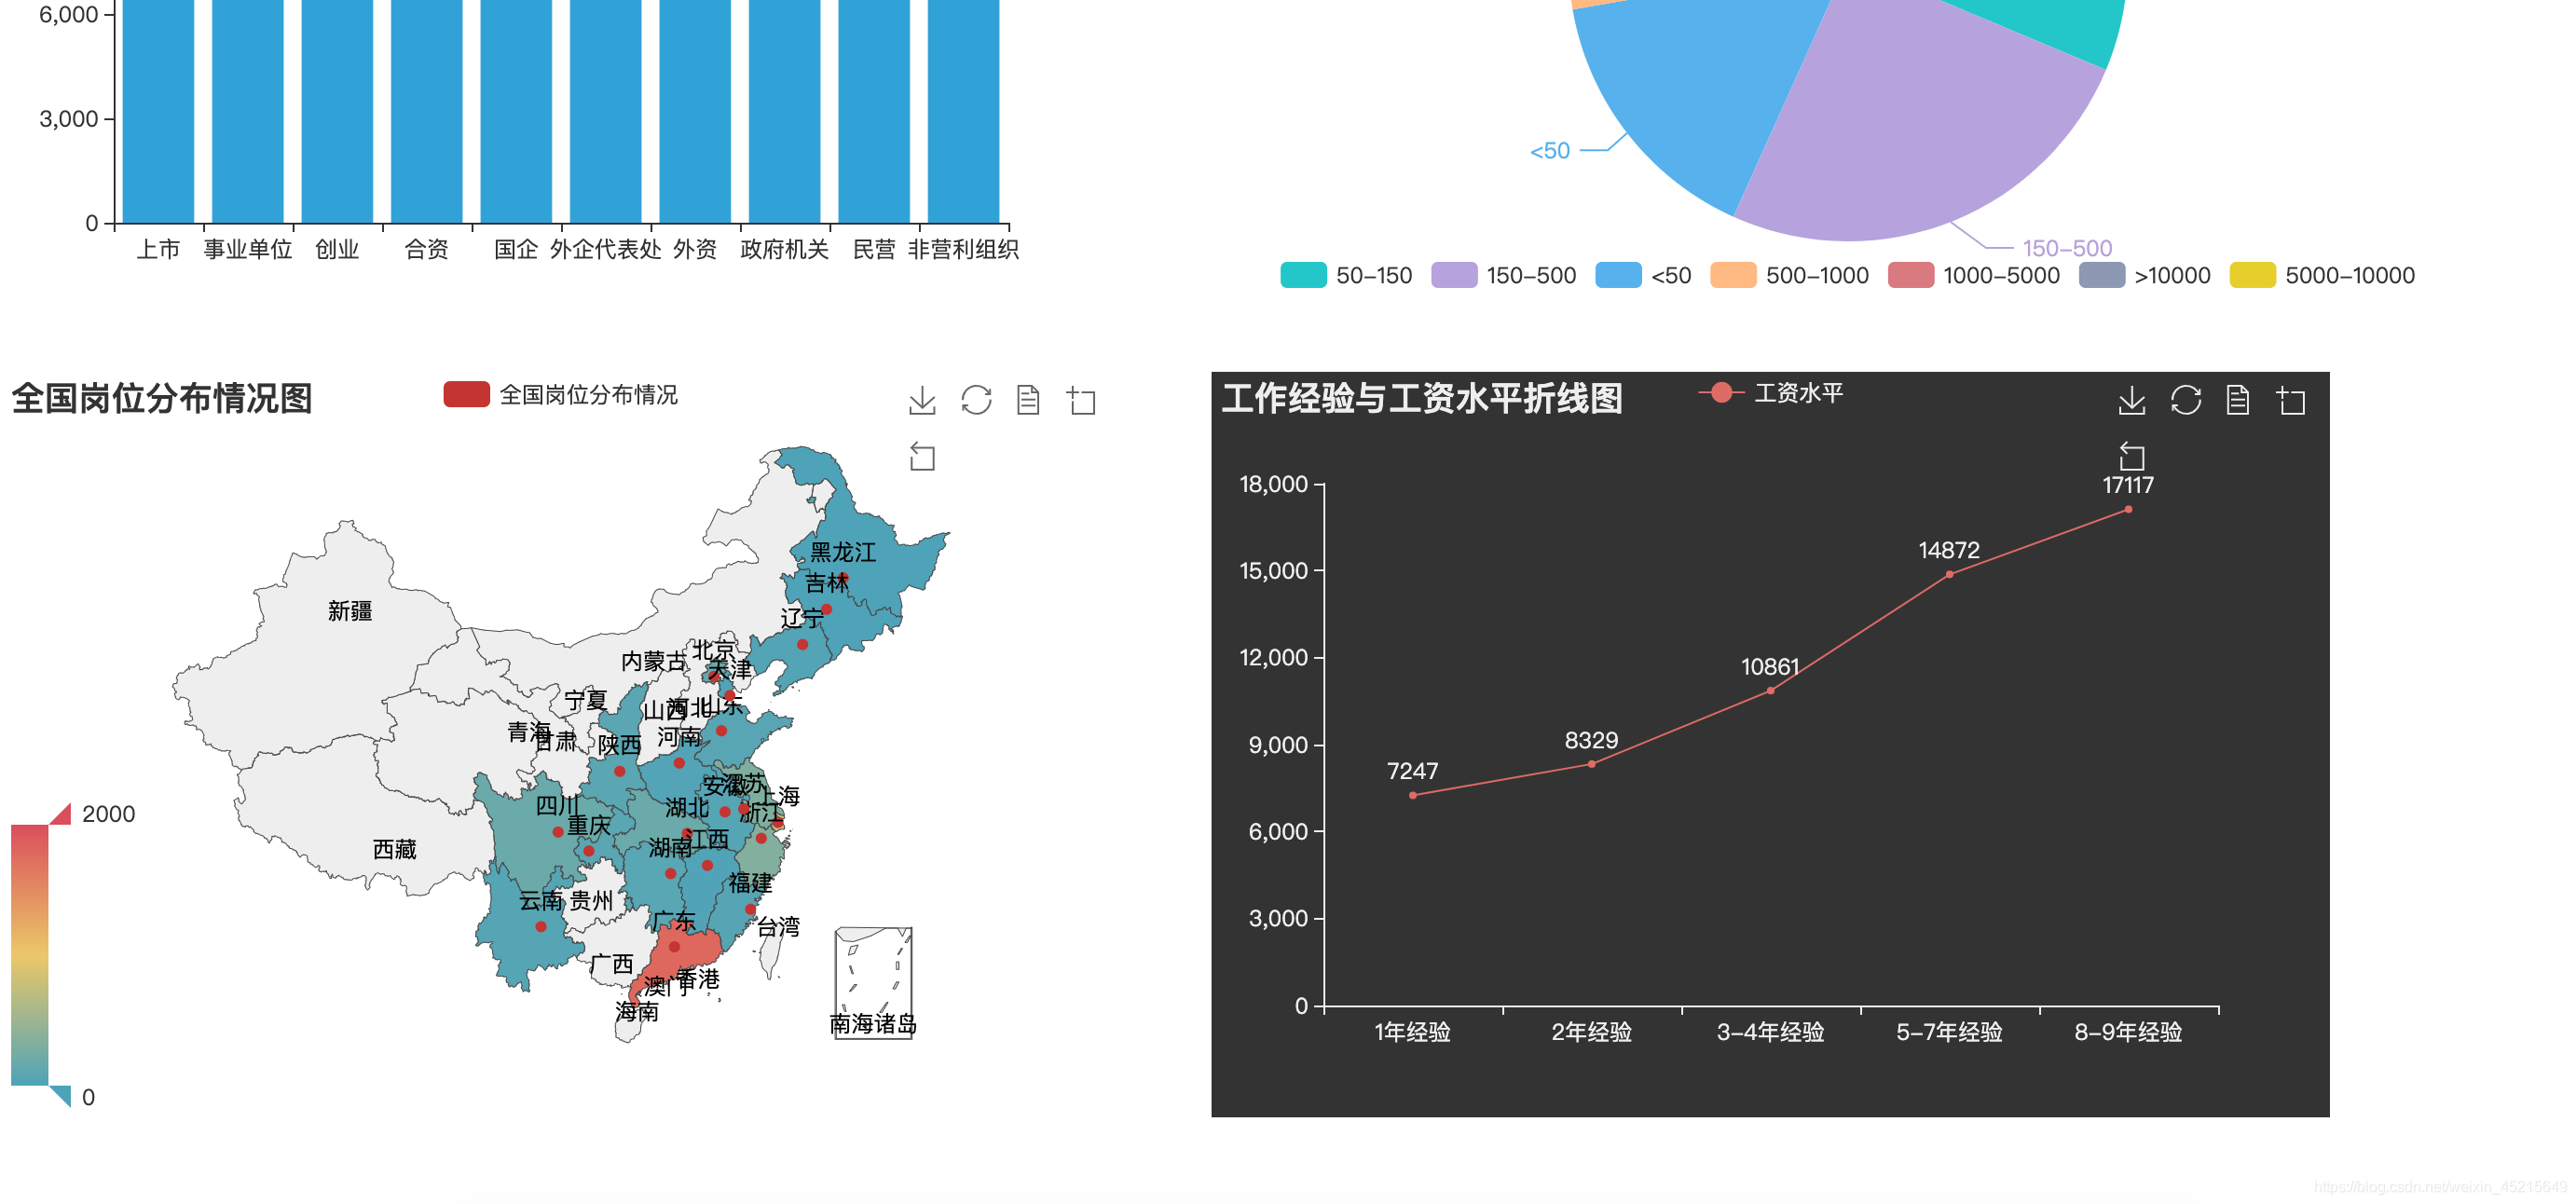Click the 工作经验与工资水平折线图 title
Screen dimensions: 2576x1204
(x=1422, y=398)
